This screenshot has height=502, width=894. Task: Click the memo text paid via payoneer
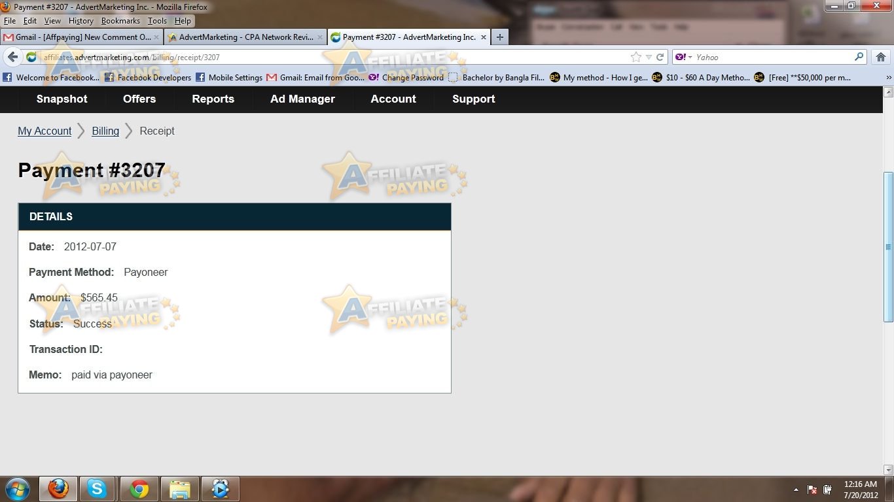(112, 375)
